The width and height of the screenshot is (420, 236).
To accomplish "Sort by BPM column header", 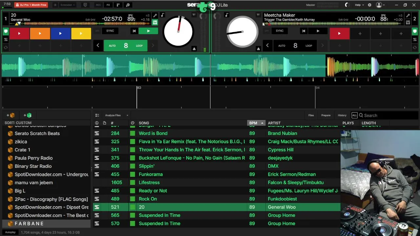I will (256, 123).
